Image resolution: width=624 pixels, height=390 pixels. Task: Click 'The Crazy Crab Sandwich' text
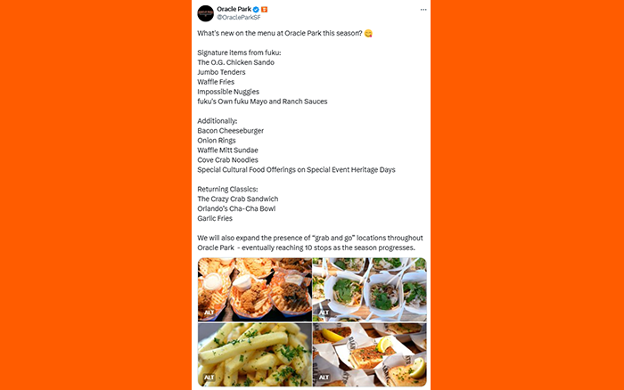click(238, 199)
